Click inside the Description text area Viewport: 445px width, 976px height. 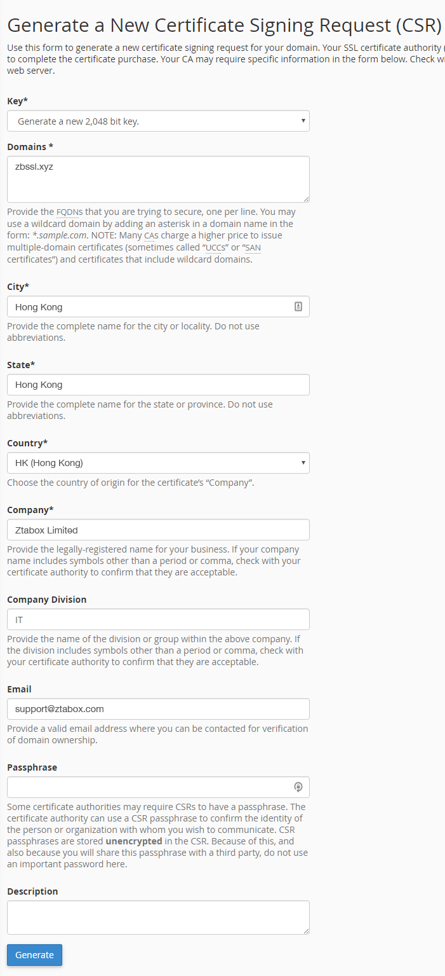(x=158, y=917)
